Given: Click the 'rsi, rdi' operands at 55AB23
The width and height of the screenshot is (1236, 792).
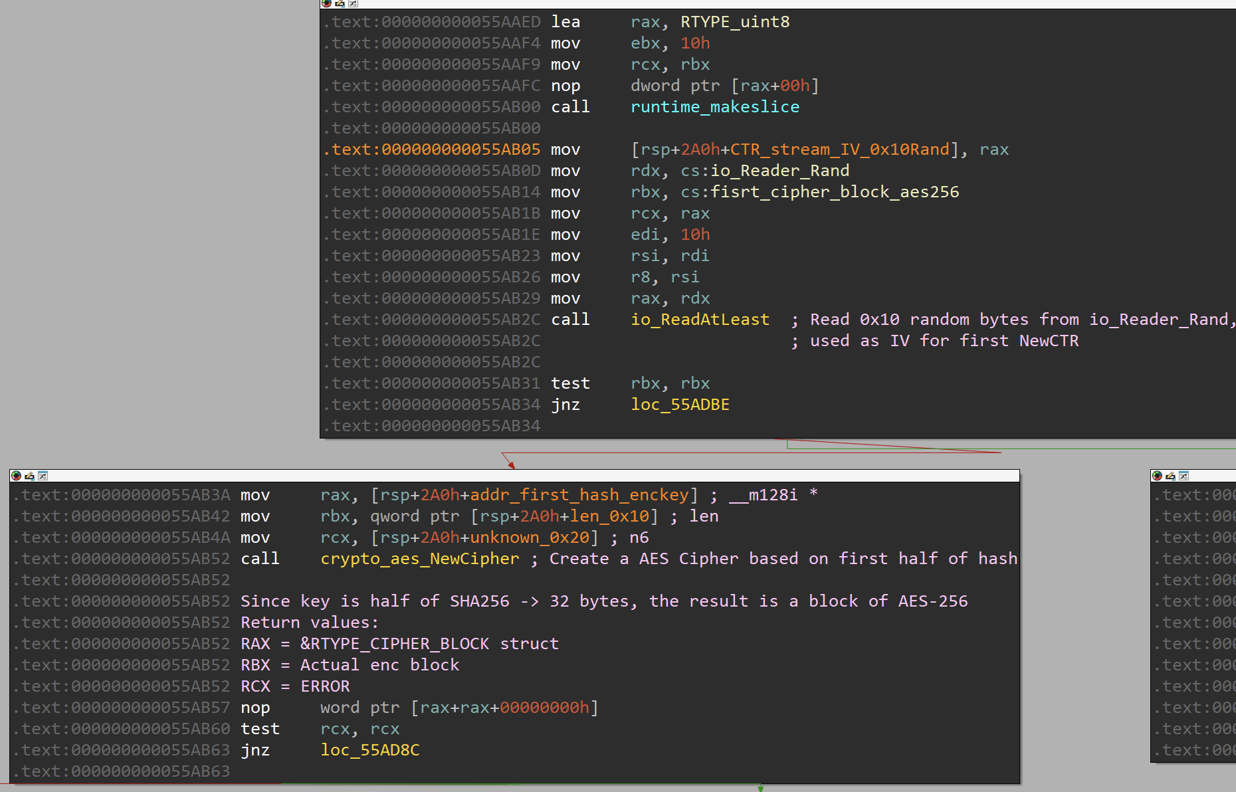Looking at the screenshot, I should click(x=670, y=256).
